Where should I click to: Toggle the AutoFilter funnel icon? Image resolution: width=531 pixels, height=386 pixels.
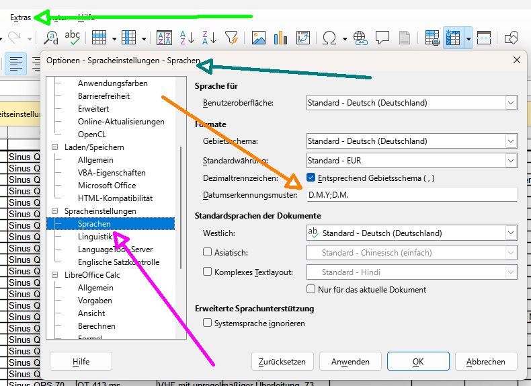coord(232,38)
